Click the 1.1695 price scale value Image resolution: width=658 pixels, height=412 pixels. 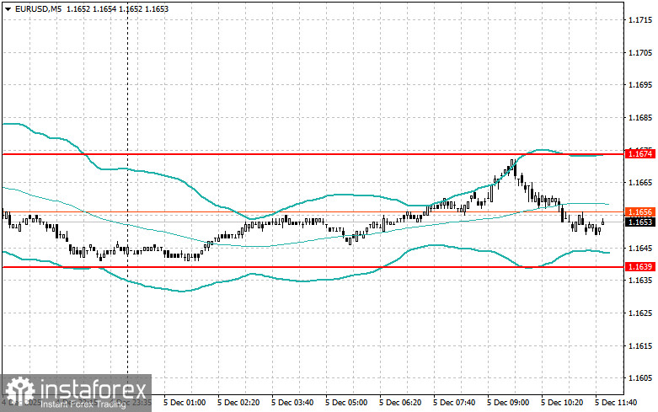(640, 85)
